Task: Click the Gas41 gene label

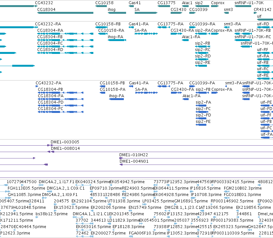Action: (x=135, y=3)
